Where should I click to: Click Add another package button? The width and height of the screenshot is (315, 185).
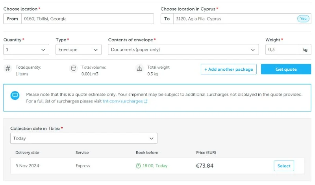pyautogui.click(x=229, y=69)
